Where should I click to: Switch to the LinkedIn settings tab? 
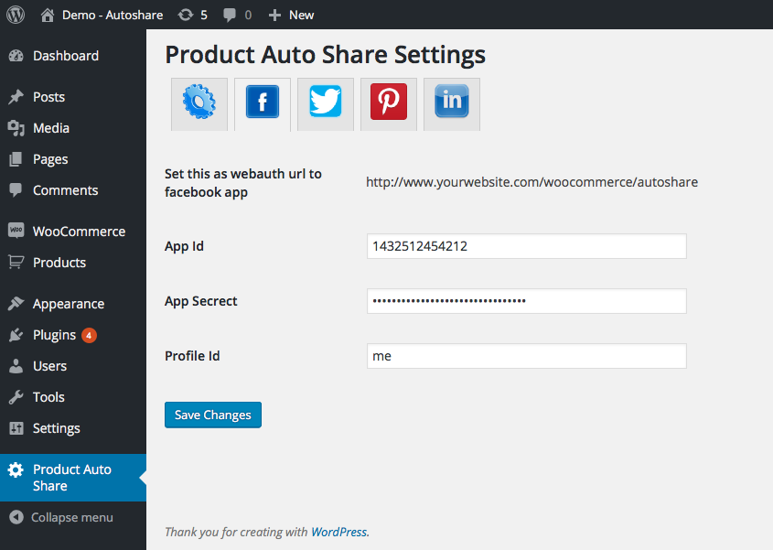(452, 104)
